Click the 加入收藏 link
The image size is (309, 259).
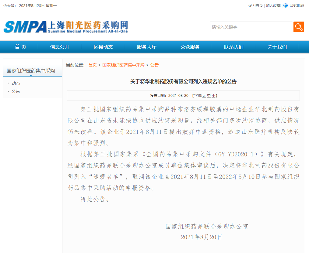(273, 6)
